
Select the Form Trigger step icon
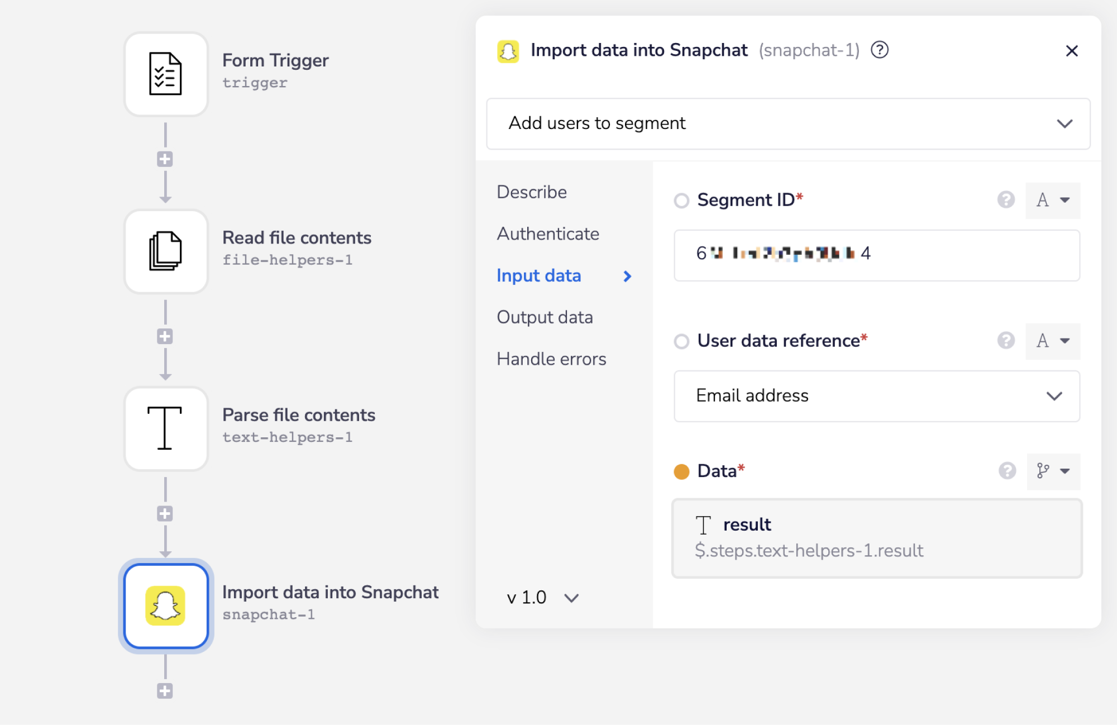tap(166, 74)
